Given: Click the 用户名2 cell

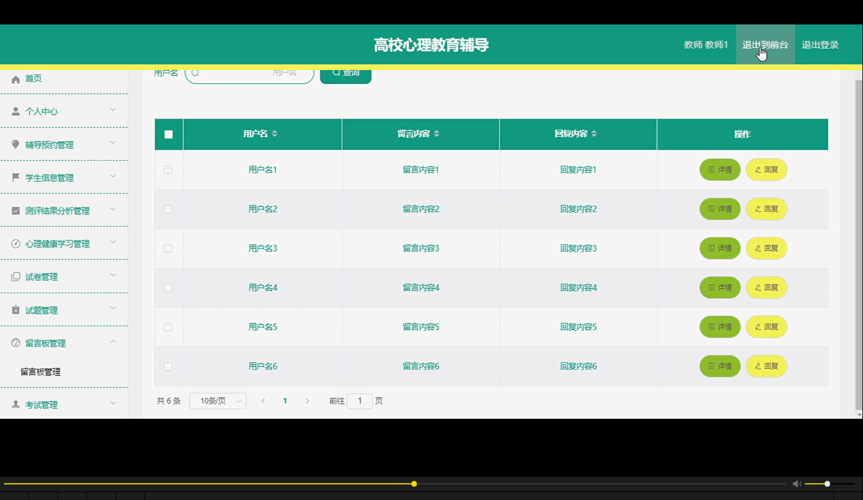Looking at the screenshot, I should point(263,209).
